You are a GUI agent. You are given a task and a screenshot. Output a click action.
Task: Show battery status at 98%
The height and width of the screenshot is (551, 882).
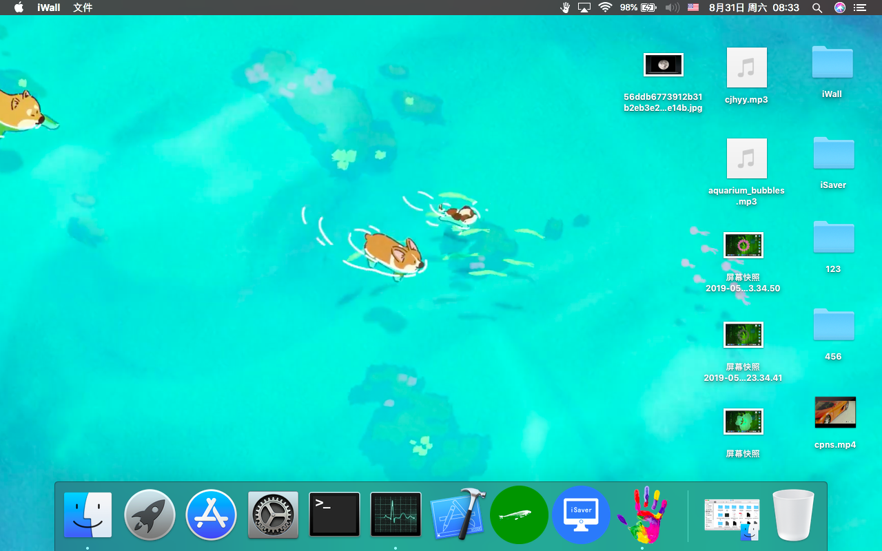coord(638,8)
